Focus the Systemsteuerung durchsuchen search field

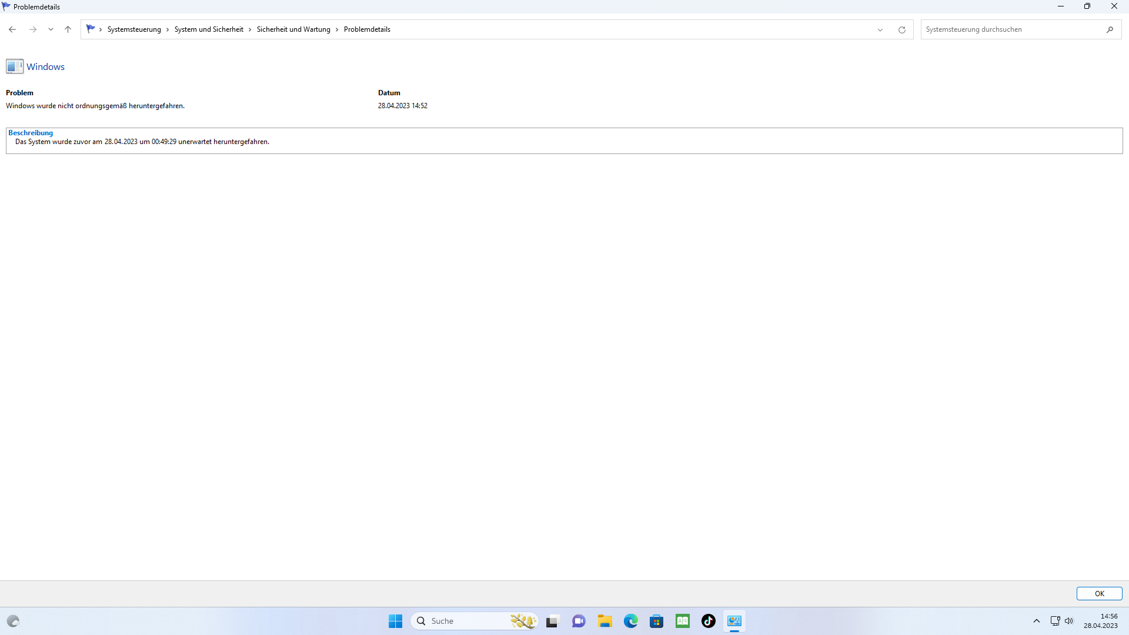point(1011,29)
